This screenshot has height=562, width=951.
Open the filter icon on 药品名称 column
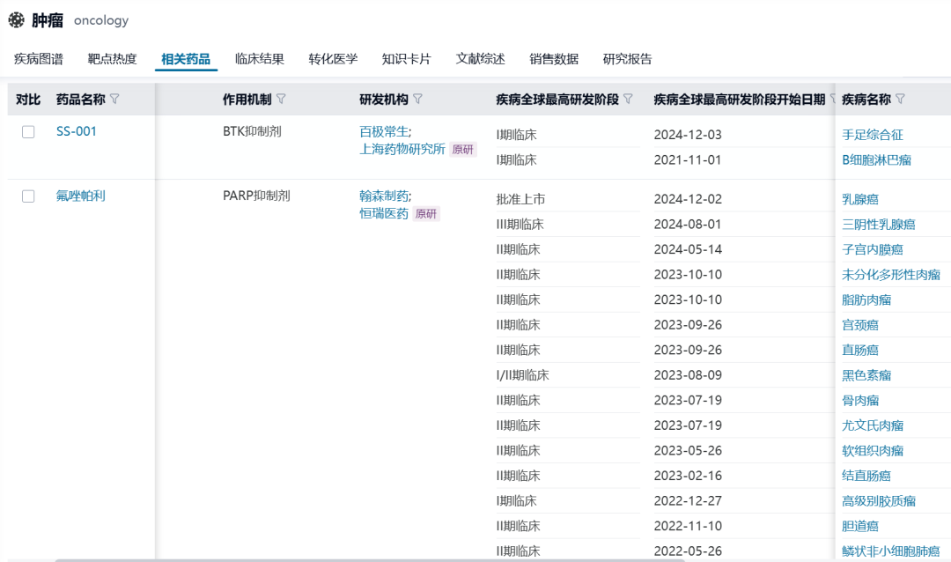115,100
